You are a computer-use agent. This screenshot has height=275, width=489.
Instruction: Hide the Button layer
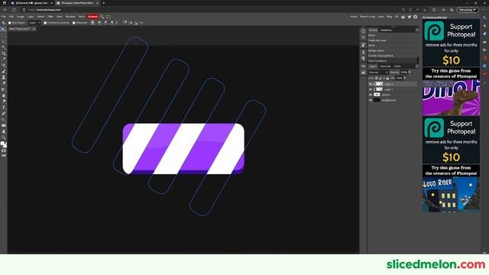pyautogui.click(x=371, y=95)
